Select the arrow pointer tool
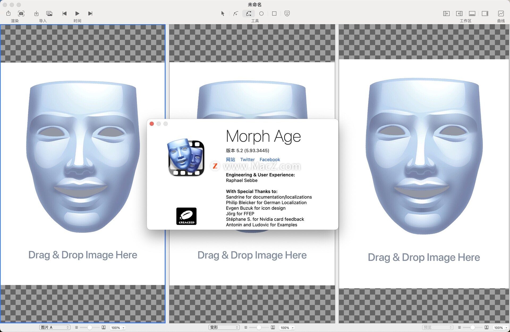Image resolution: width=510 pixels, height=332 pixels. (223, 14)
